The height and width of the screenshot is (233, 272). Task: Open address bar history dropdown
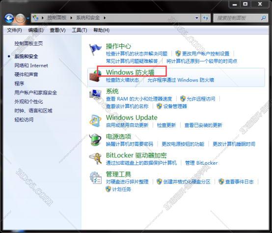(x=197, y=18)
